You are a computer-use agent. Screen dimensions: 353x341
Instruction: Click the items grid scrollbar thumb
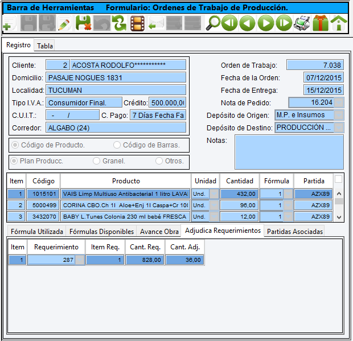pos(339,201)
